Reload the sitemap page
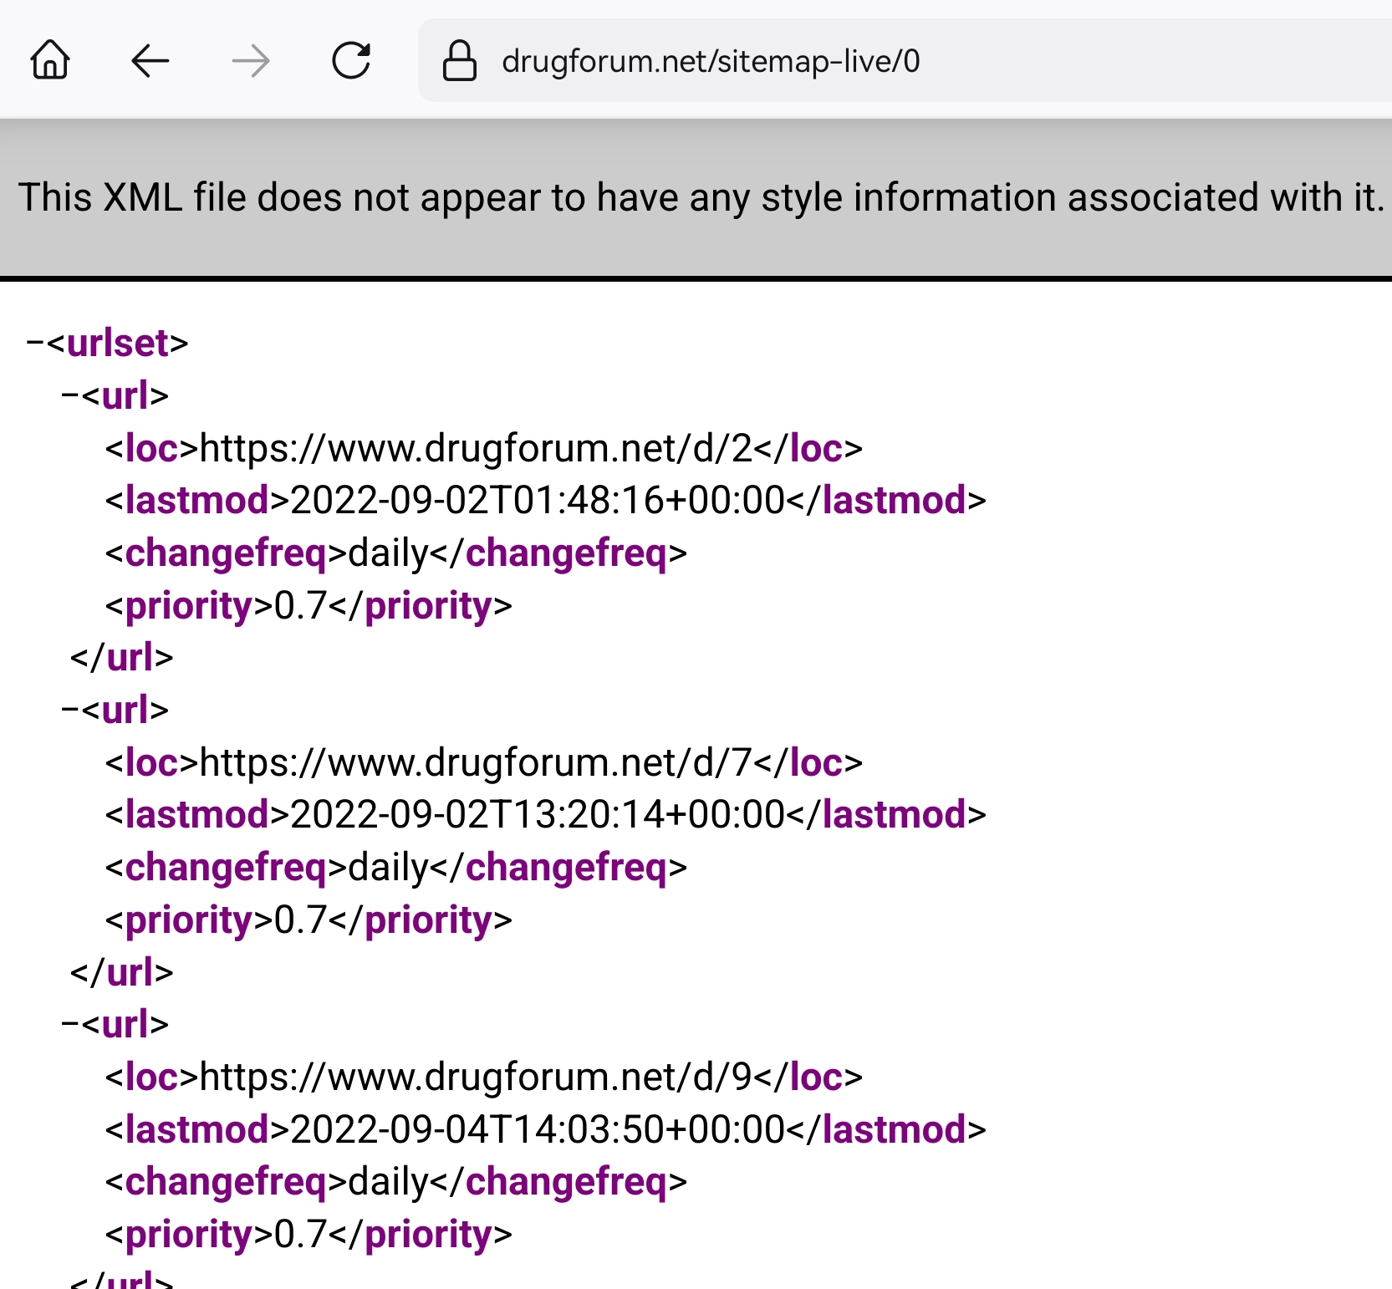Viewport: 1392px width, 1289px height. pos(351,60)
